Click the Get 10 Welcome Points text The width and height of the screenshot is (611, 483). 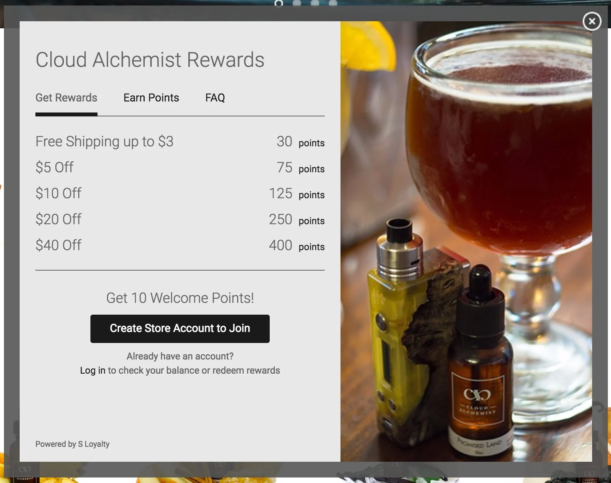pos(180,298)
